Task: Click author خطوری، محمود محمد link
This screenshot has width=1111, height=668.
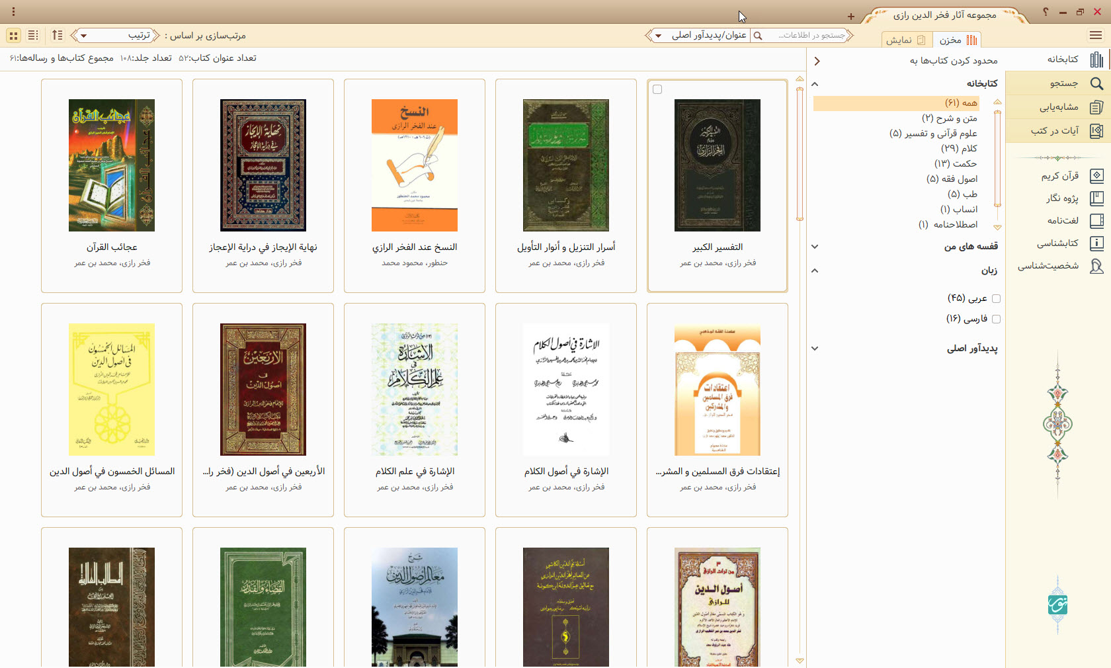Action: (x=415, y=263)
